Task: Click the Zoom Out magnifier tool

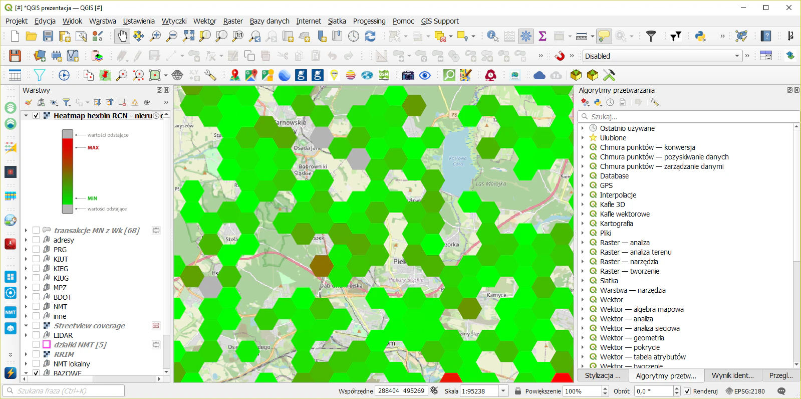Action: tap(172, 36)
